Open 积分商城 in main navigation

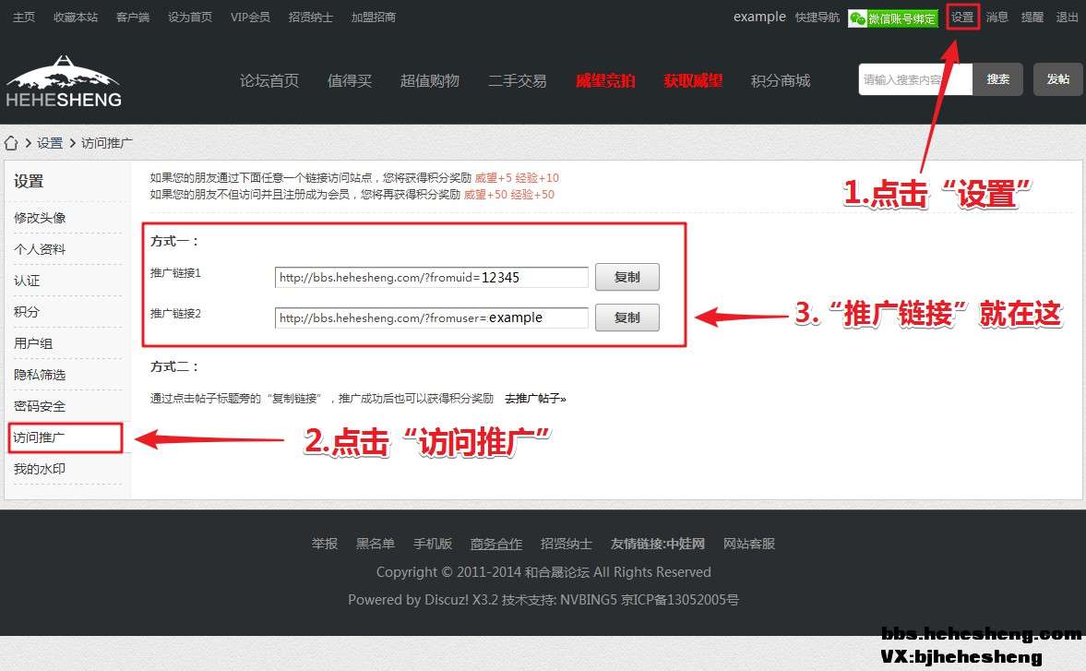tap(780, 80)
